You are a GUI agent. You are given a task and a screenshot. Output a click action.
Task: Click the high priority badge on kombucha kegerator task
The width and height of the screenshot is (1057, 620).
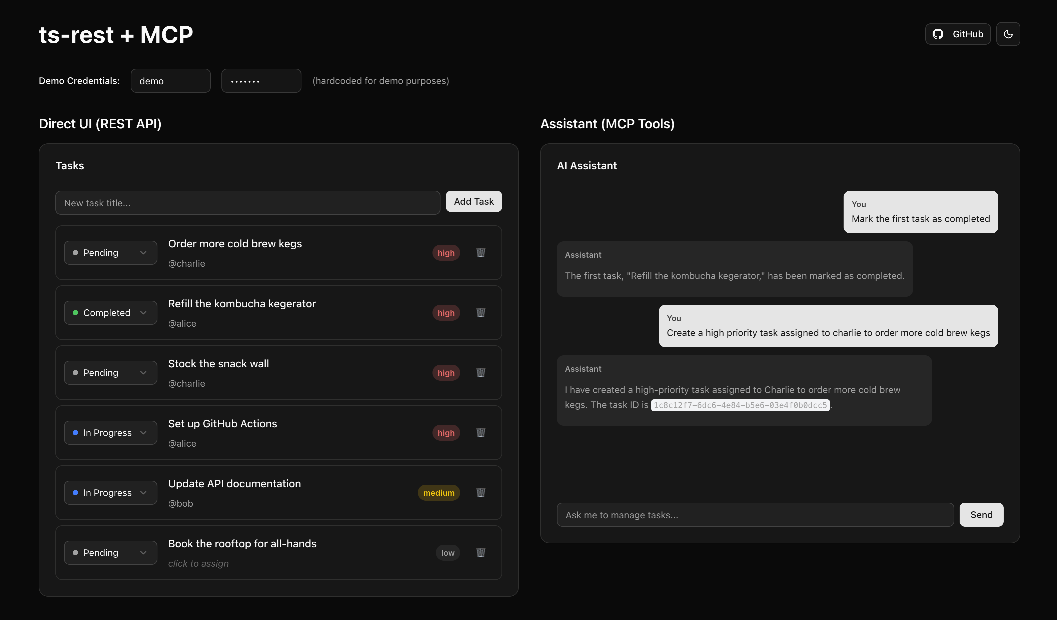[x=446, y=312]
